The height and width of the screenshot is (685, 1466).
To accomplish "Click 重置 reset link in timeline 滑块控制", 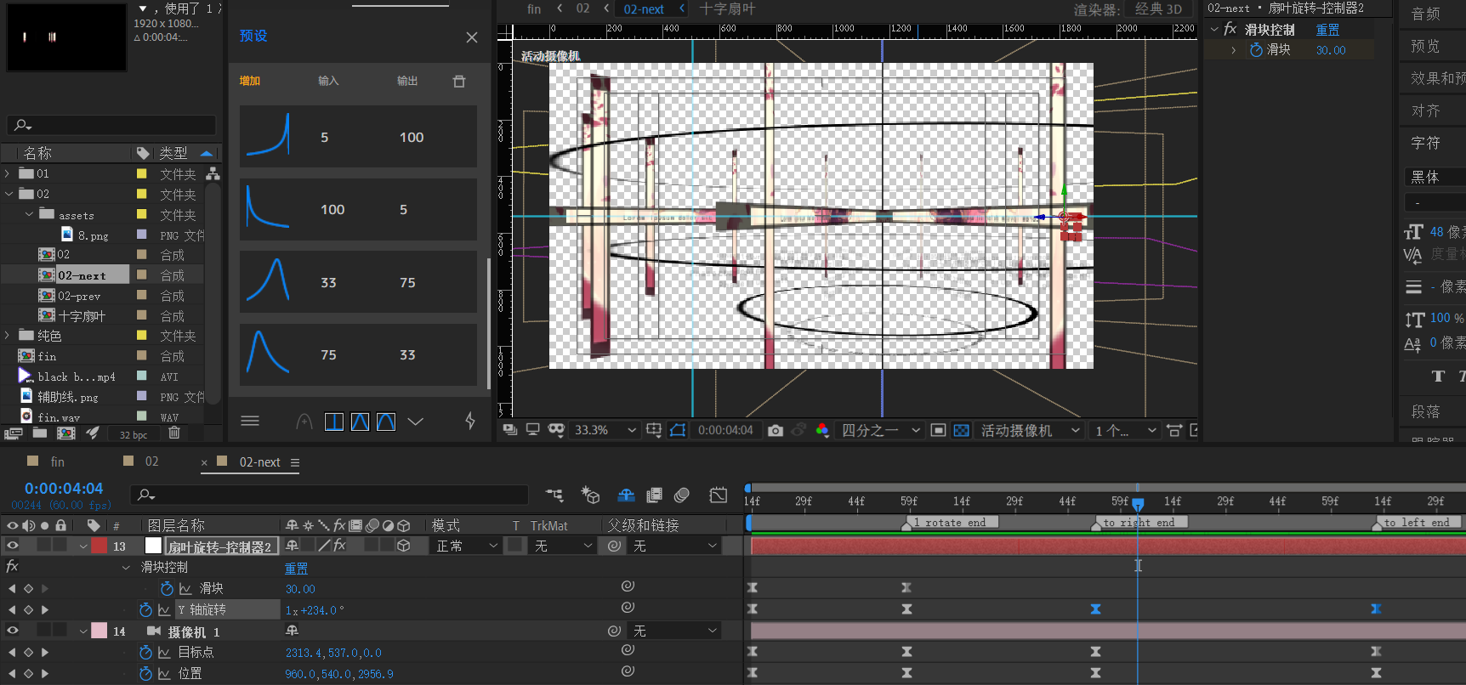I will (x=296, y=568).
